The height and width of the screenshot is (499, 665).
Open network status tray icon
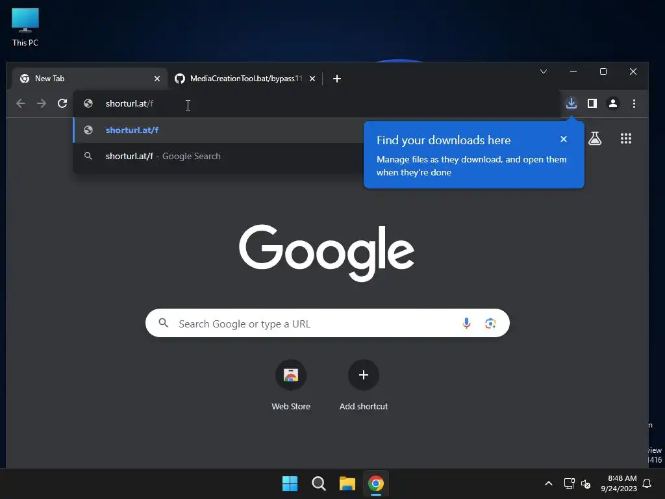pos(569,483)
